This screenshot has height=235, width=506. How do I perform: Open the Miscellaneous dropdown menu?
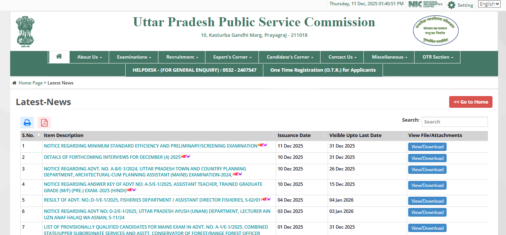tap(389, 57)
